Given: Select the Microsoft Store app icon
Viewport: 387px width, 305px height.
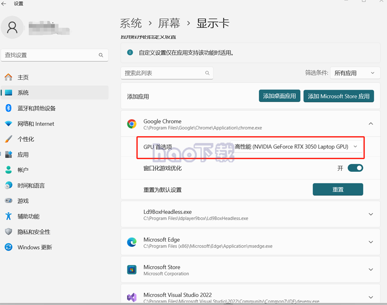Looking at the screenshot, I should 131,269.
